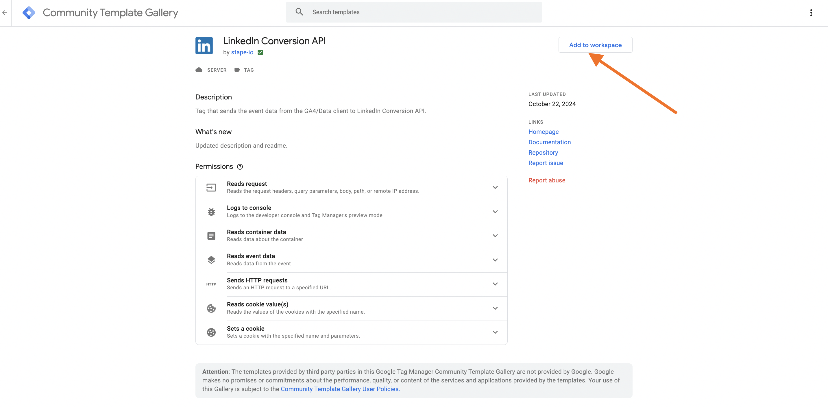Click the Description section heading
This screenshot has width=828, height=407.
pos(213,97)
